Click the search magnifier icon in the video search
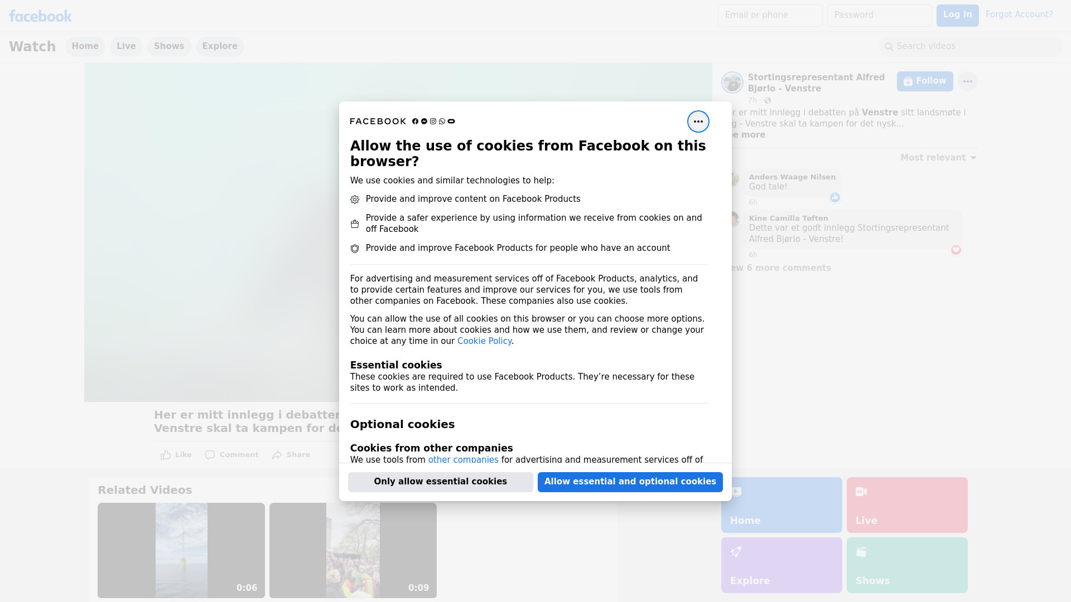1071x602 pixels. tap(889, 47)
